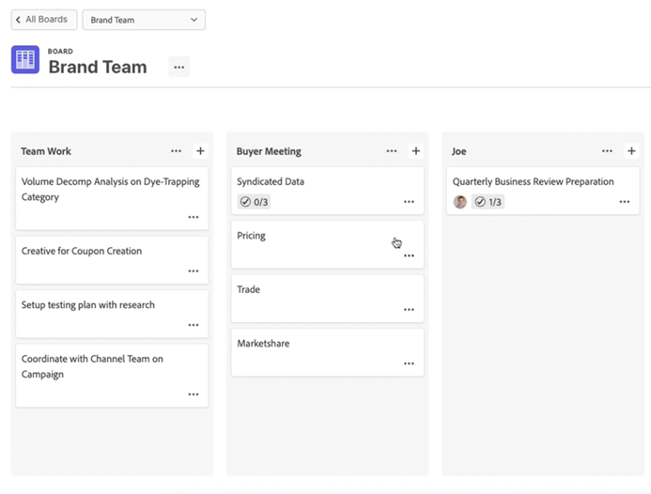Go back to All Boards
This screenshot has height=494, width=651.
click(43, 20)
